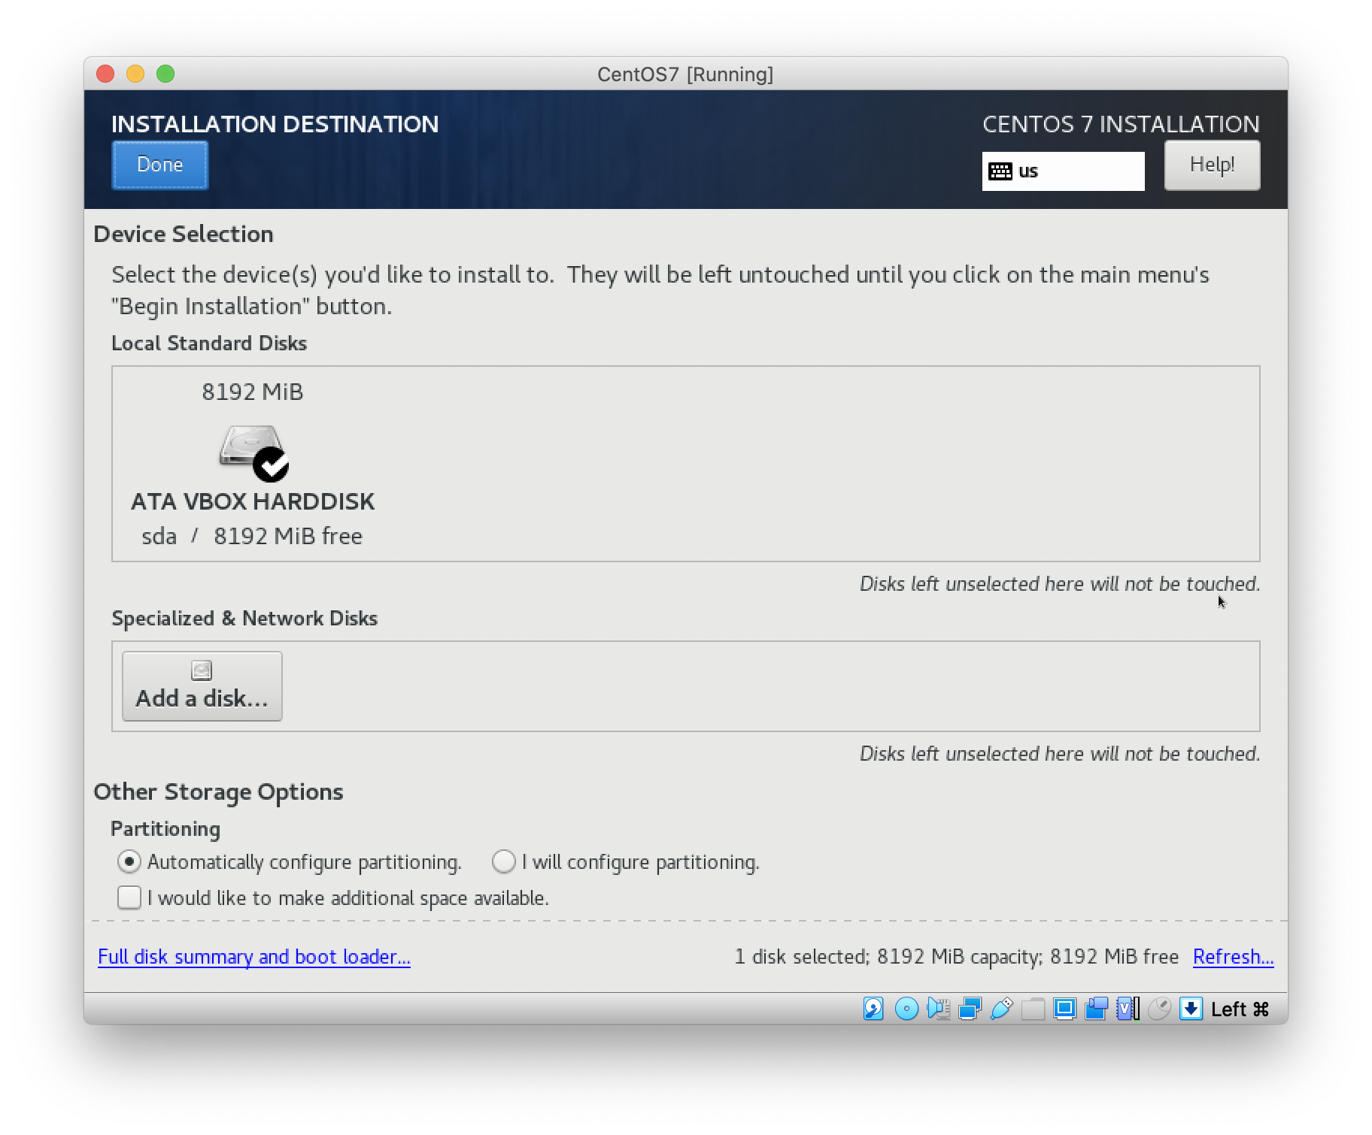Close the CentOS7 VM window
Image resolution: width=1372 pixels, height=1135 pixels.
coord(105,74)
